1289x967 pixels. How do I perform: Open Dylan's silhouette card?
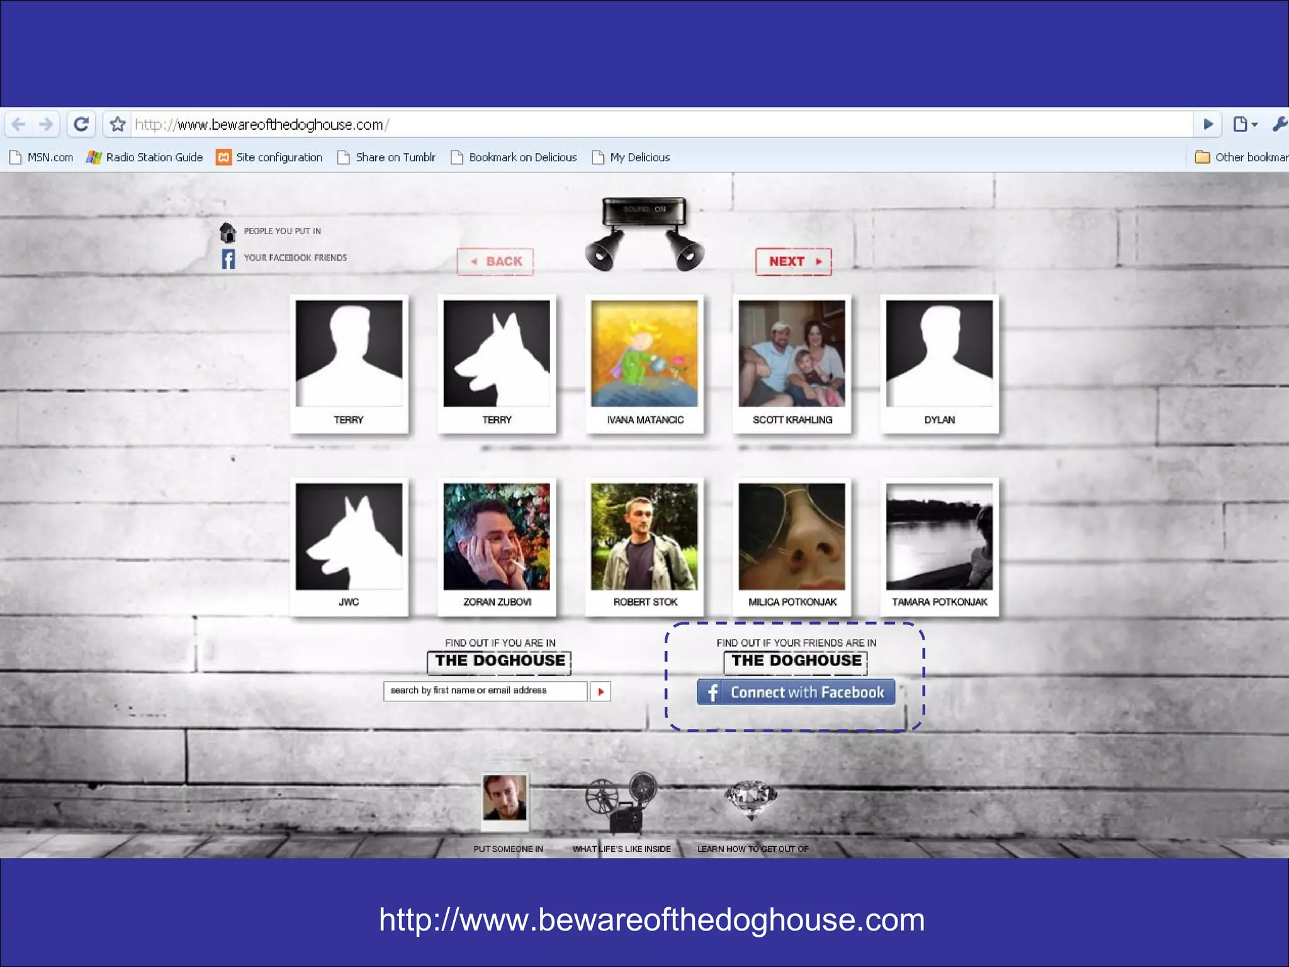click(940, 364)
